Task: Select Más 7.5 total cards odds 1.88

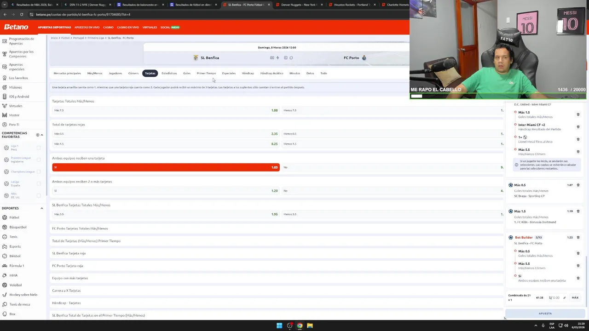Action: coord(166,110)
